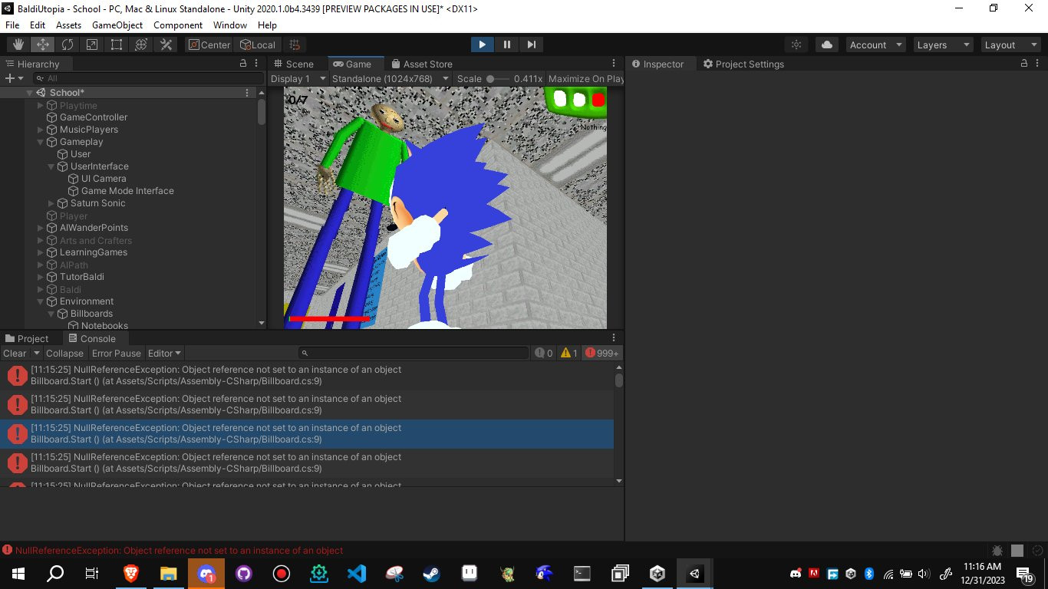Select the Hand tool in the toolbar
1048x589 pixels.
(16, 44)
